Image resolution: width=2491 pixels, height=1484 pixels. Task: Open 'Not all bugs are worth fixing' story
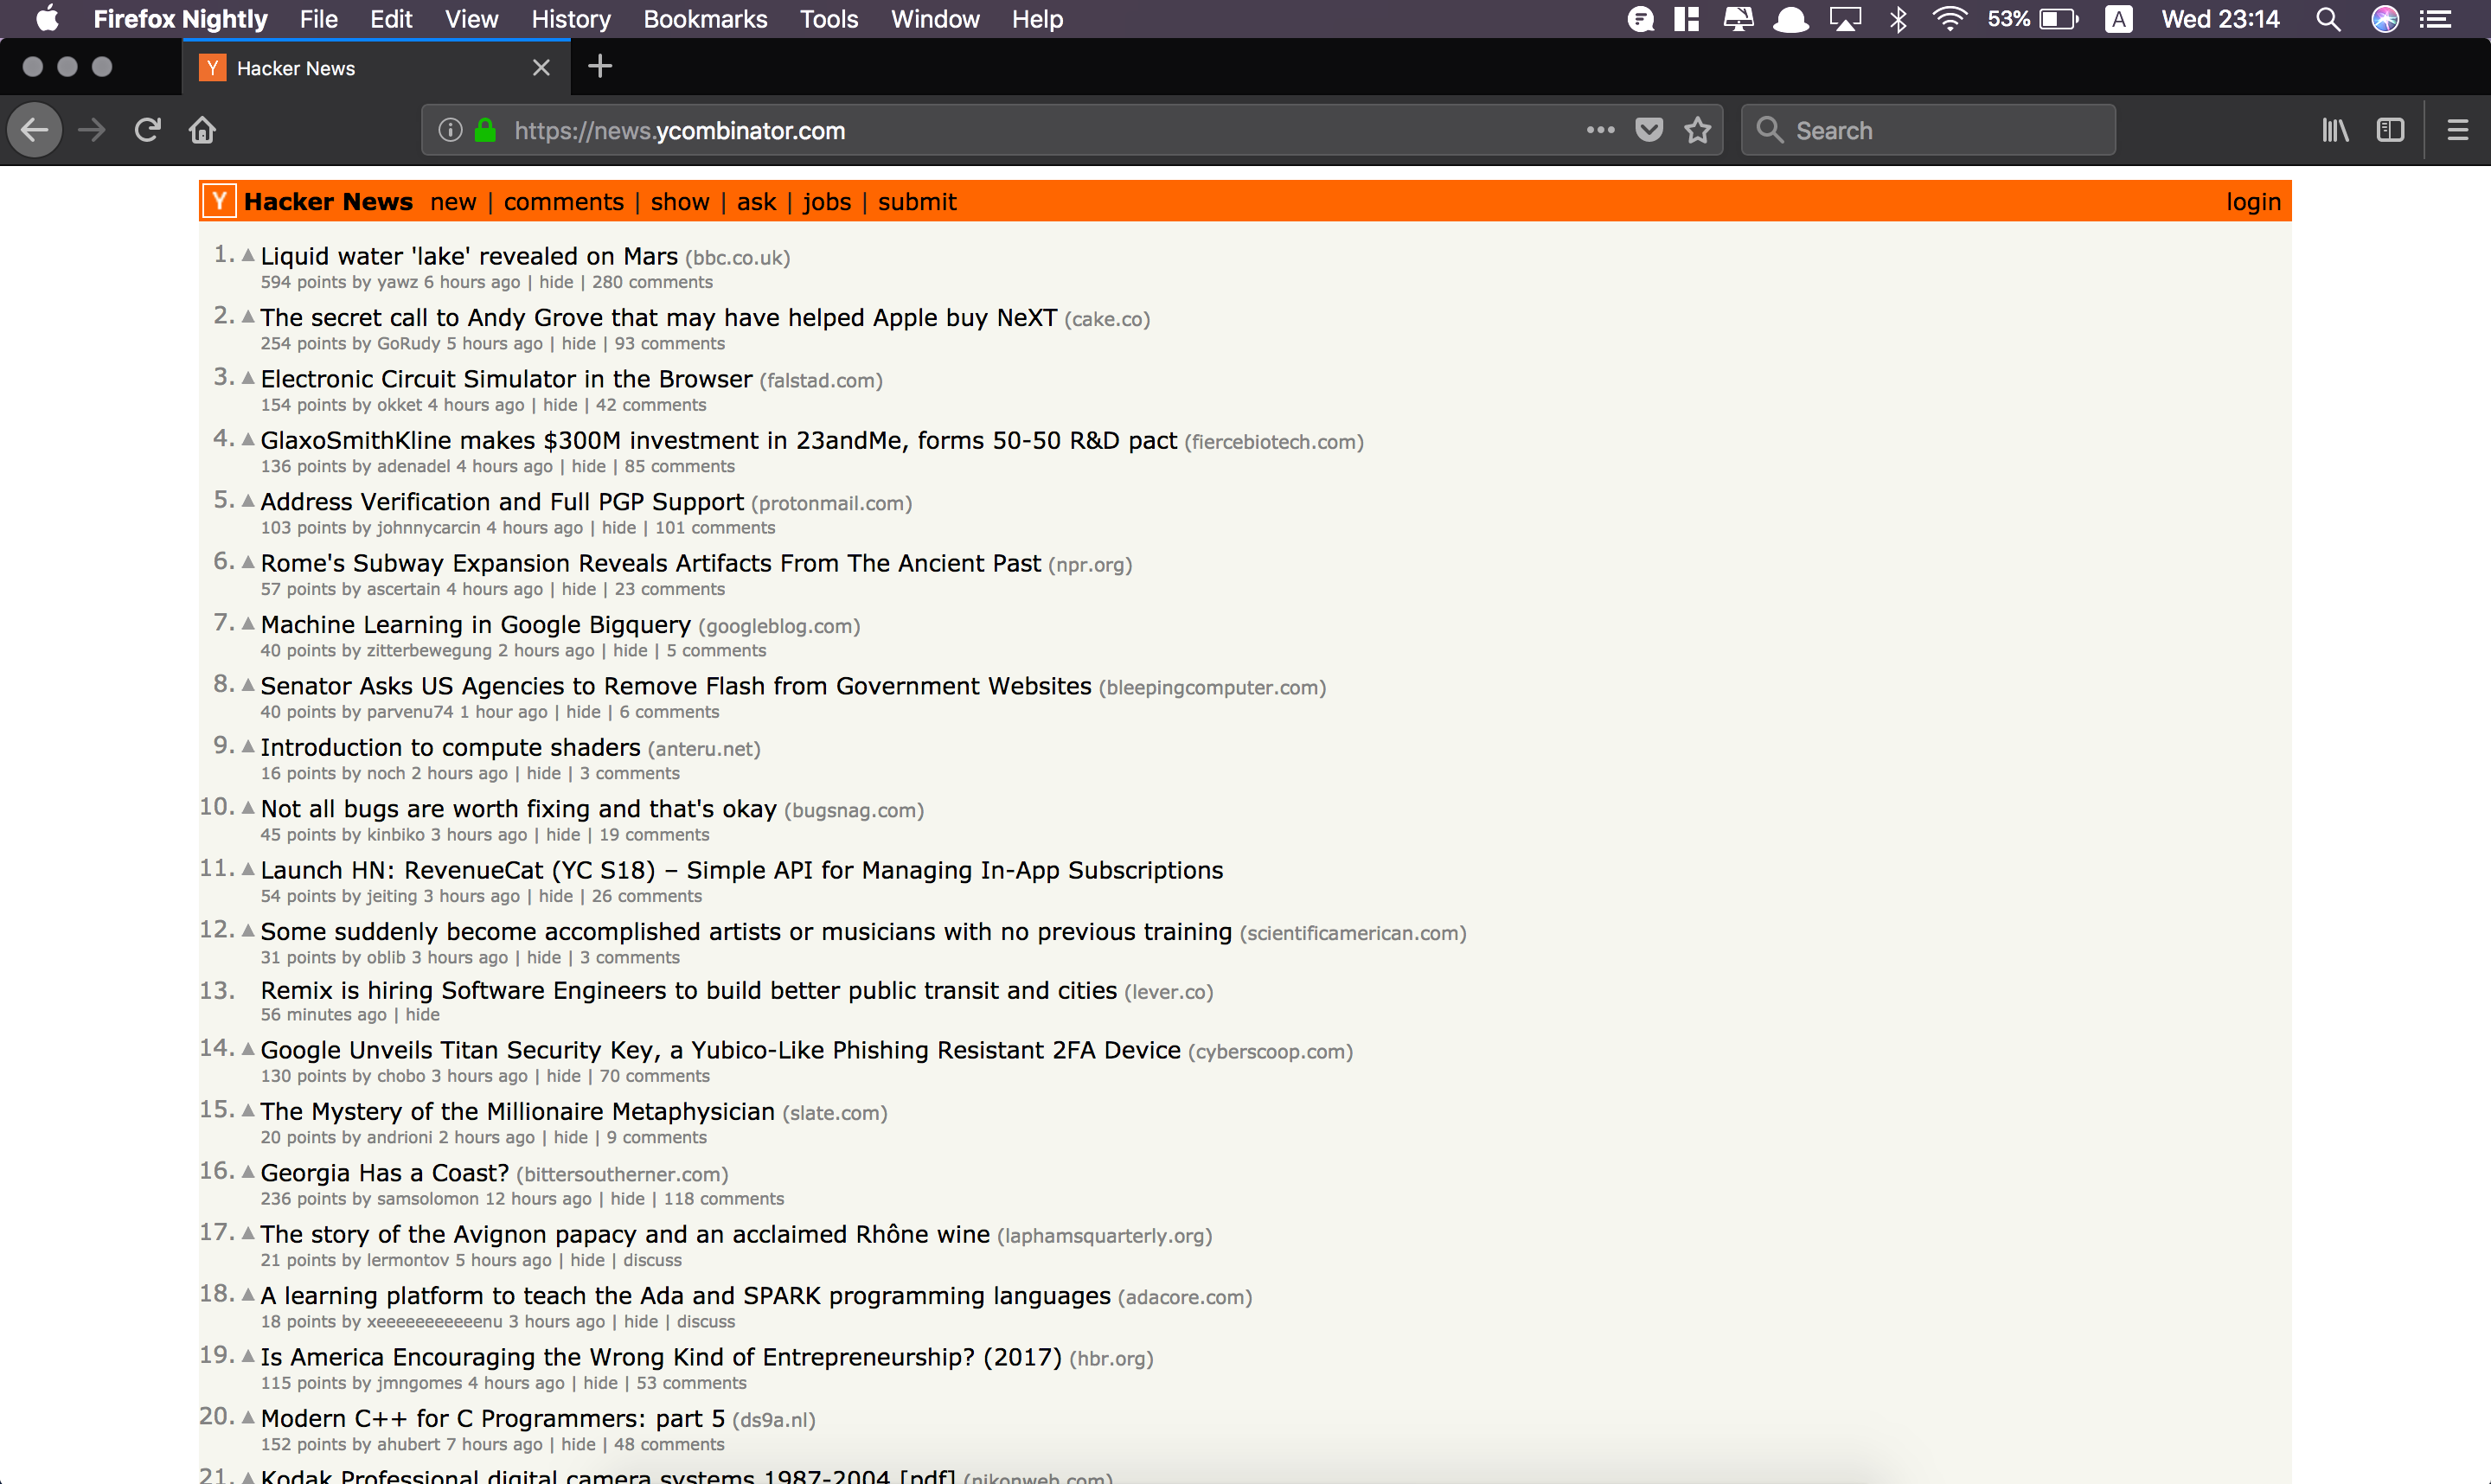pyautogui.click(x=518, y=808)
